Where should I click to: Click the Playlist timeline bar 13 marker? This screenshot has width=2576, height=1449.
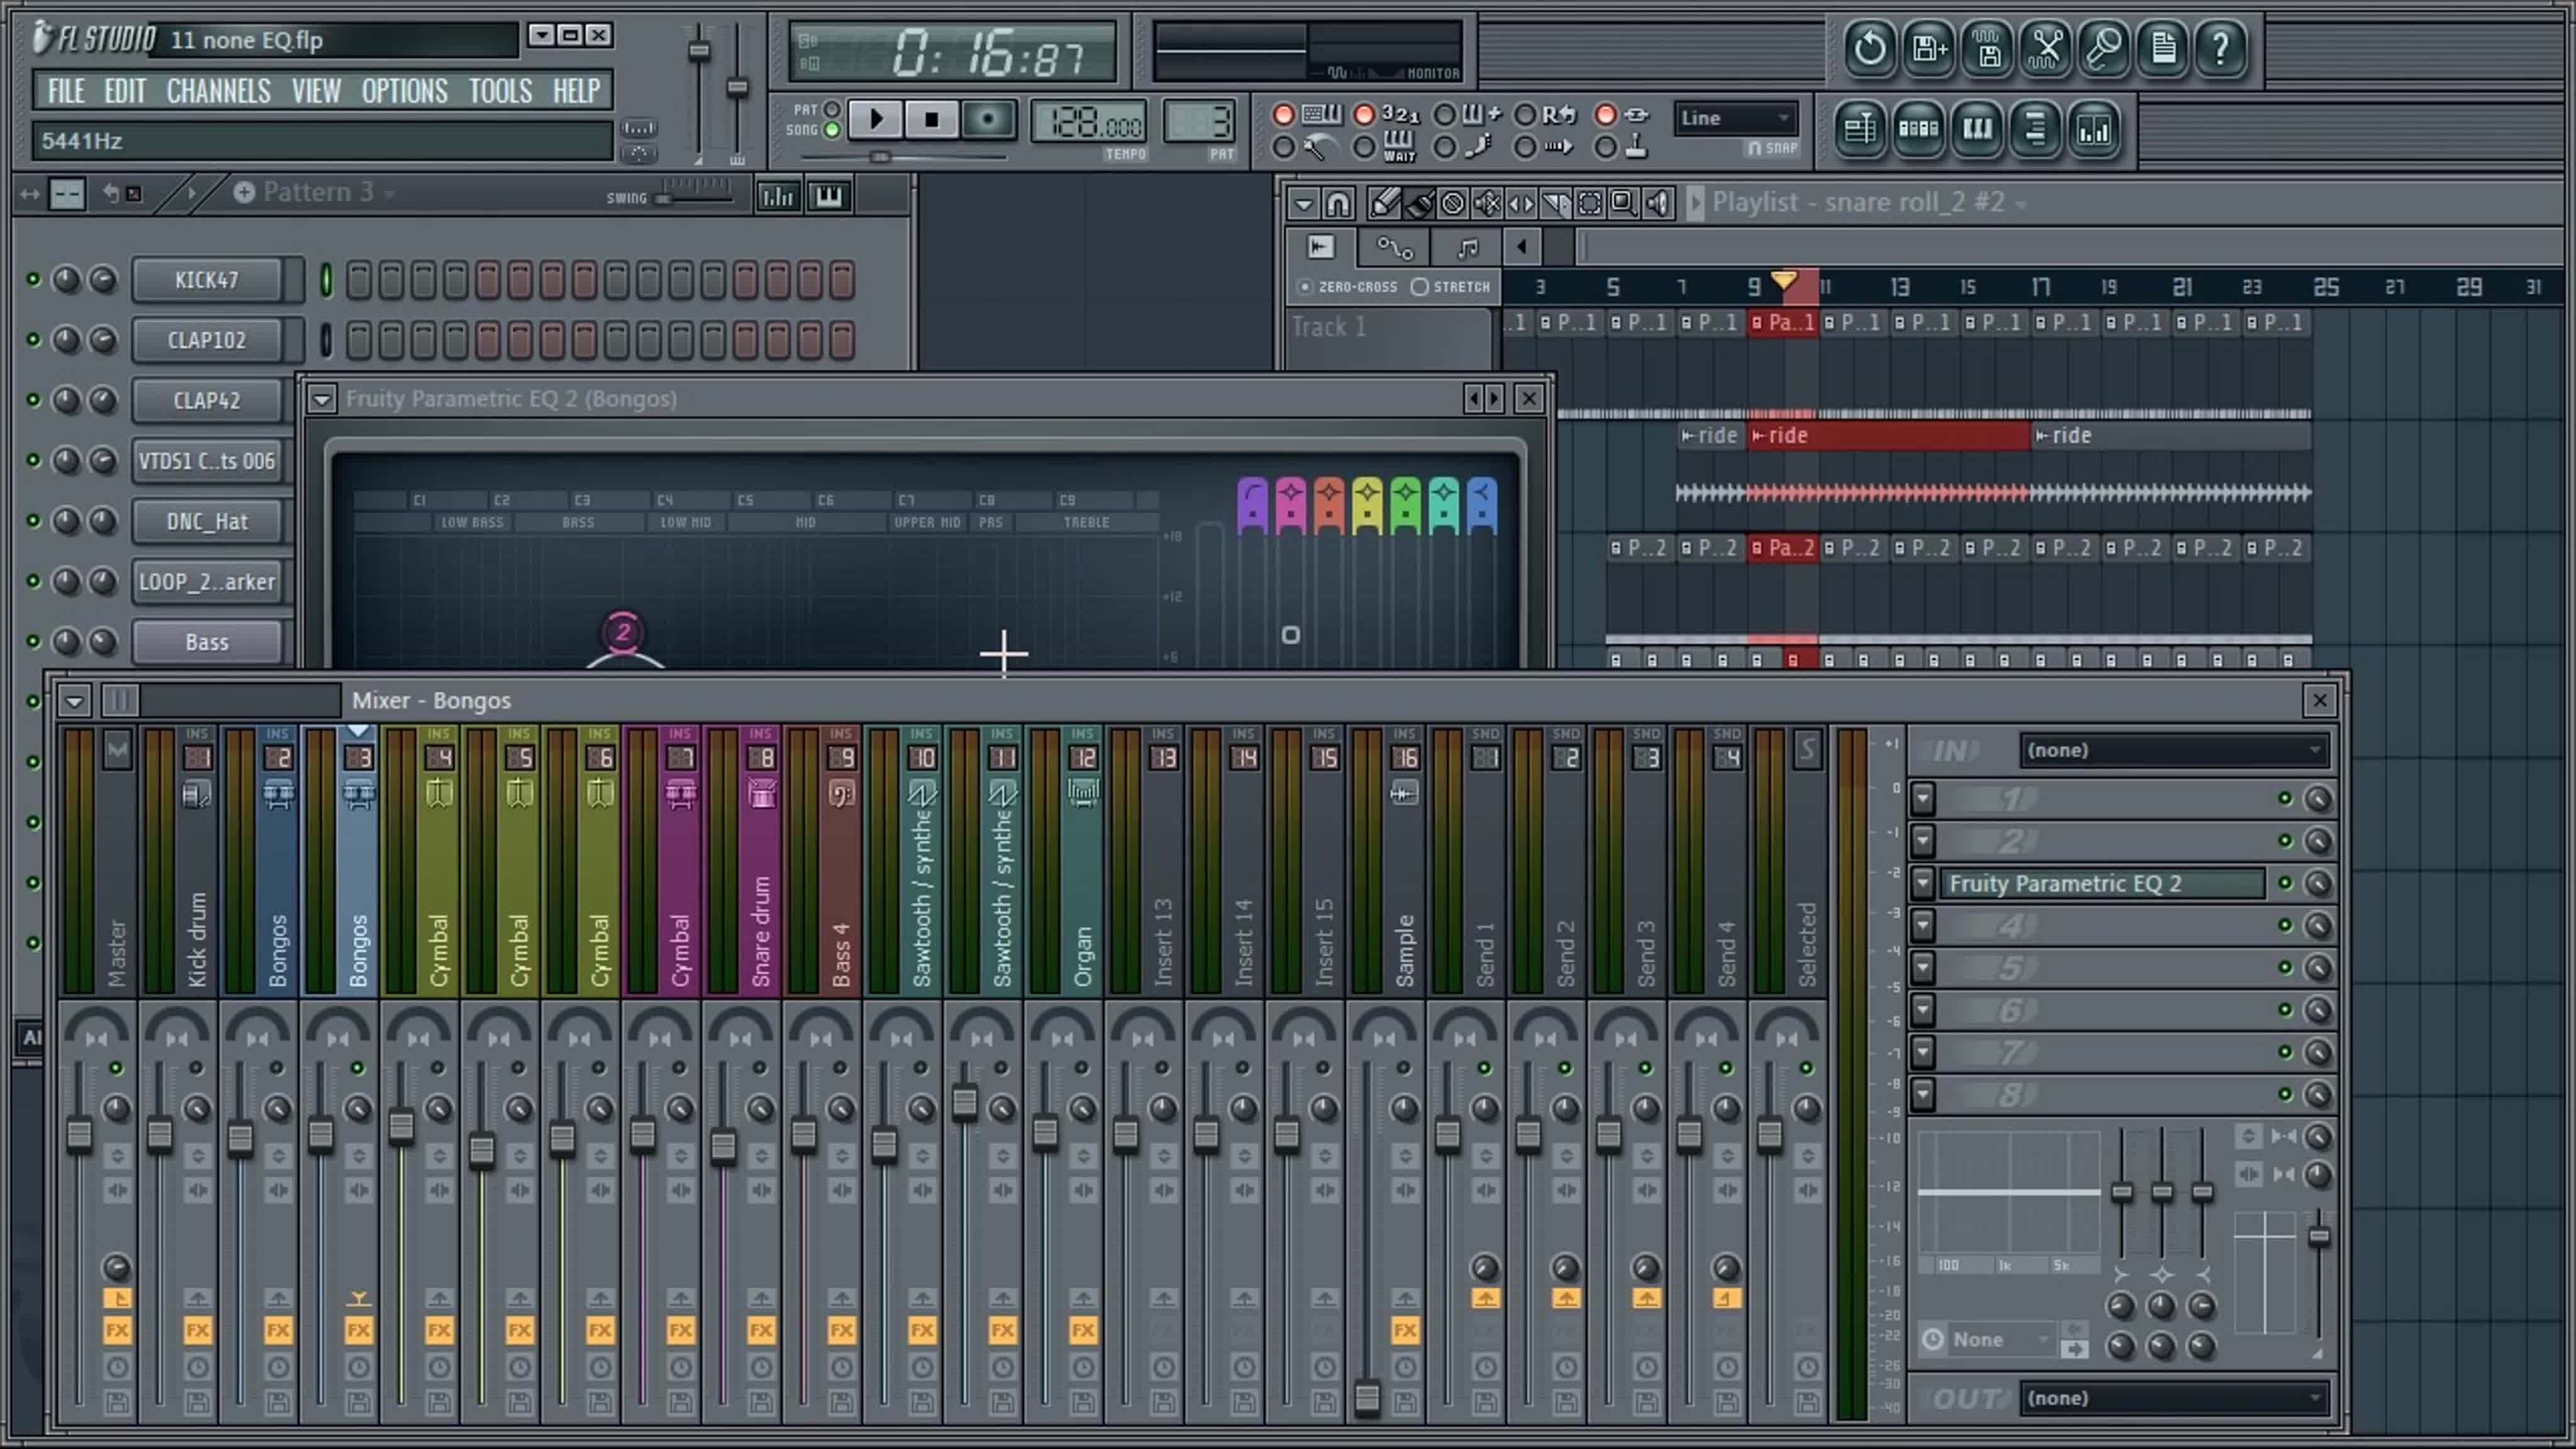[x=1899, y=288]
